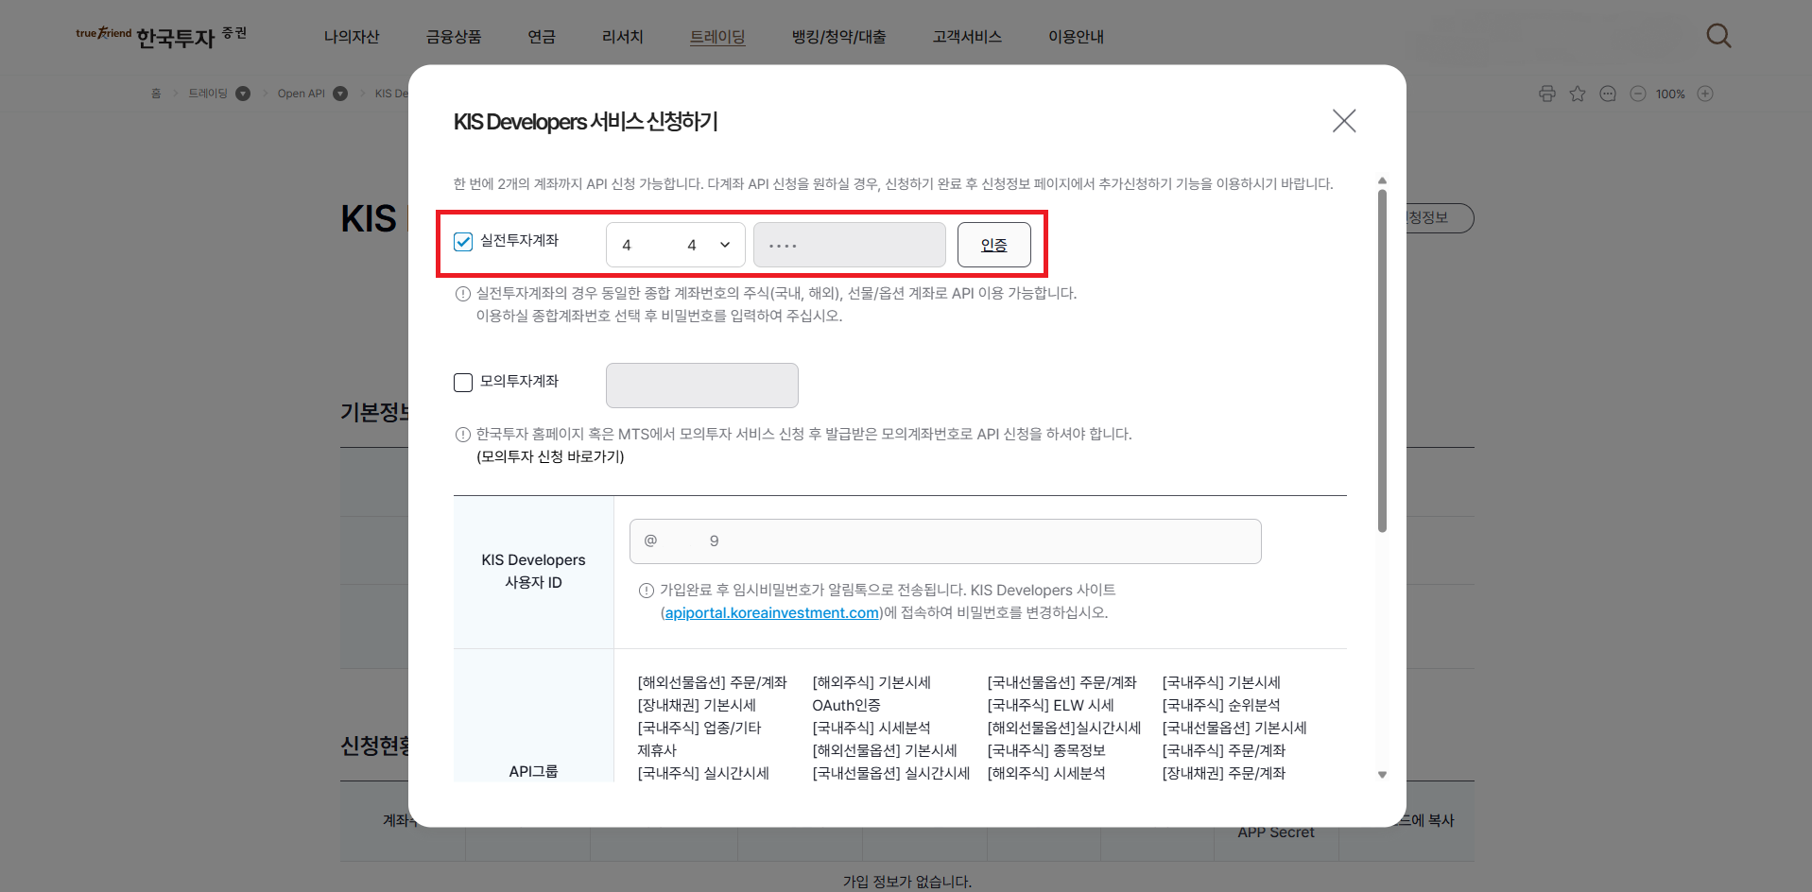
Task: Click the print page icon
Action: pos(1547,94)
